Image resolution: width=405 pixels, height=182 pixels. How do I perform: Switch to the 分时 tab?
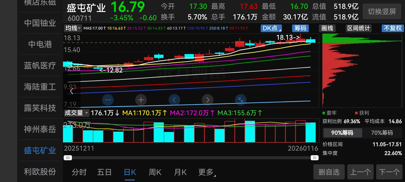point(79,172)
